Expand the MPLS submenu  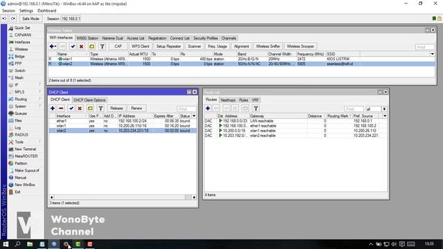tap(19, 92)
